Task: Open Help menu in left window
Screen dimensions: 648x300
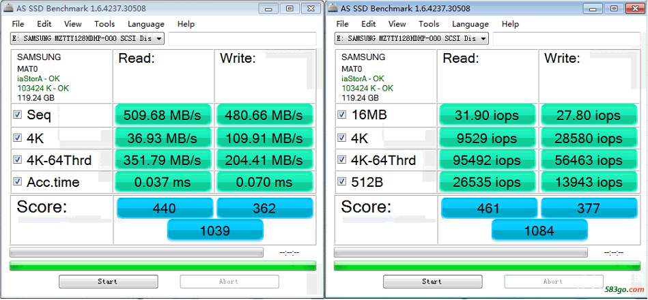Action: tap(186, 24)
